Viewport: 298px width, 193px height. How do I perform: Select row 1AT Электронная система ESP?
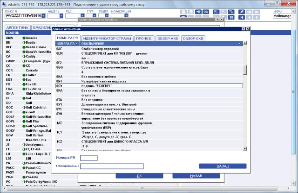pyautogui.click(x=149, y=125)
